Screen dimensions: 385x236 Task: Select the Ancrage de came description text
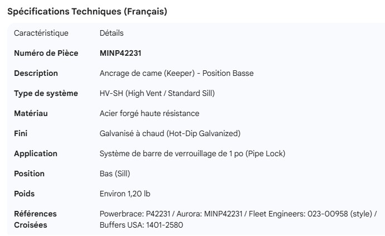[177, 73]
